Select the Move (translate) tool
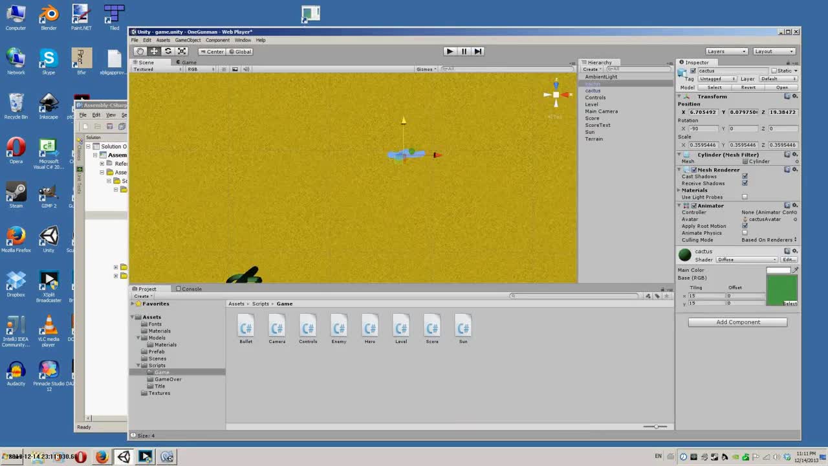 154,51
